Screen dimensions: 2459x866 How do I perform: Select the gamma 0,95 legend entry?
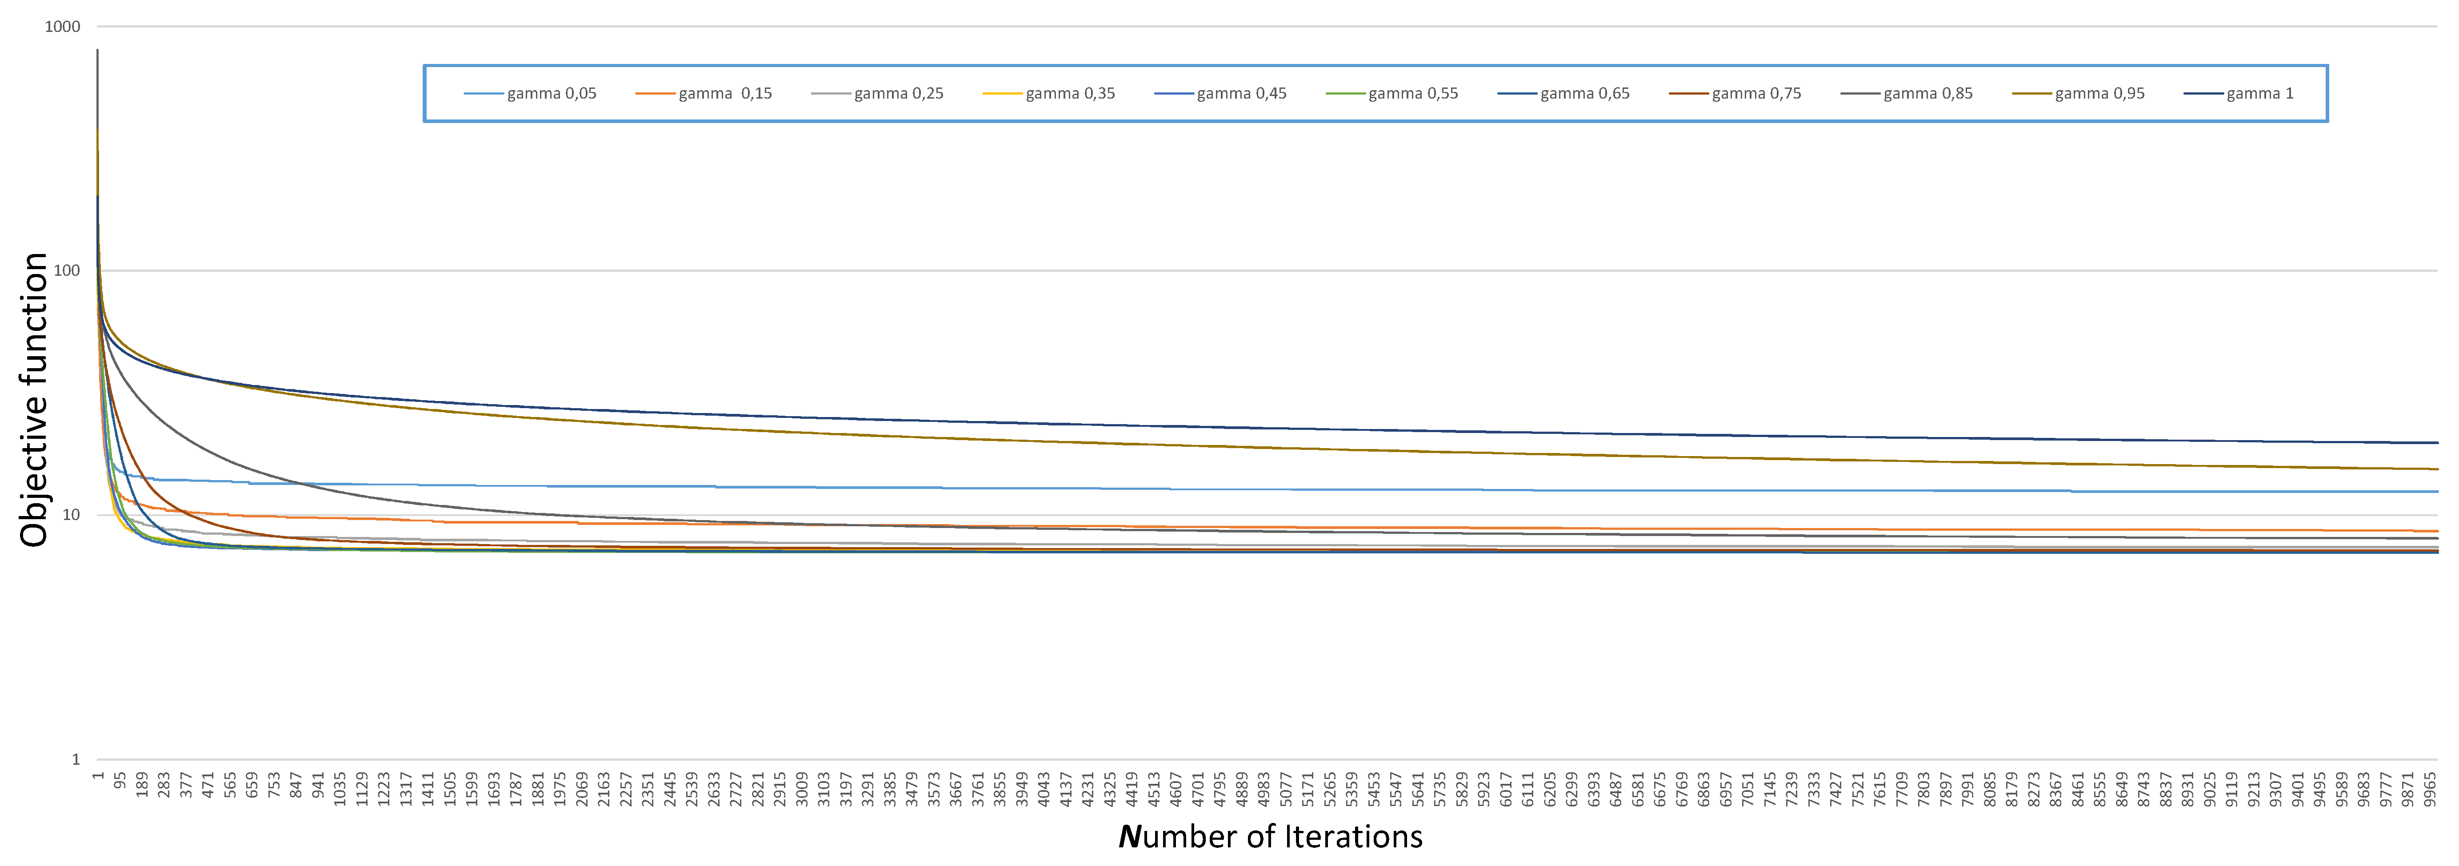point(2099,93)
